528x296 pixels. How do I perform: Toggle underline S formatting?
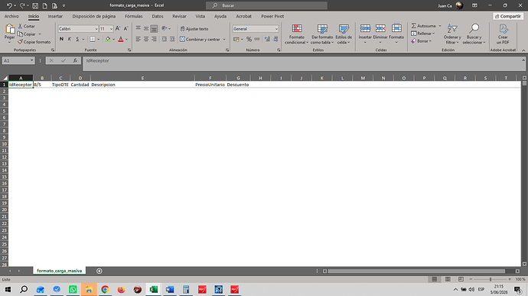[77, 39]
